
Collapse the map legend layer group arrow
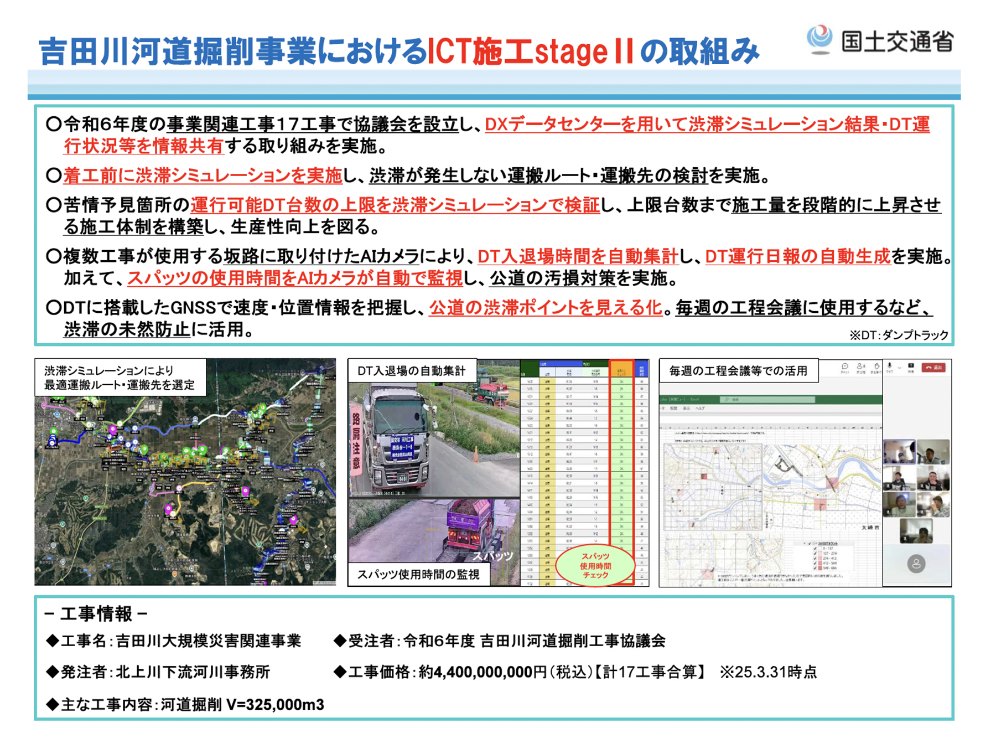tap(805, 544)
